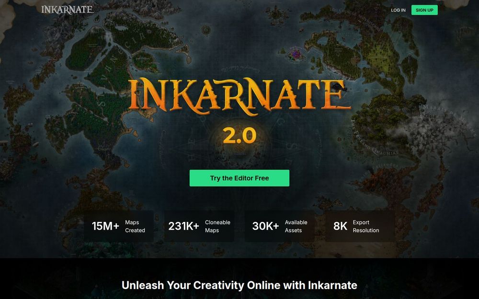Click the Export Resolution label text
This screenshot has height=299, width=479.
point(366,226)
